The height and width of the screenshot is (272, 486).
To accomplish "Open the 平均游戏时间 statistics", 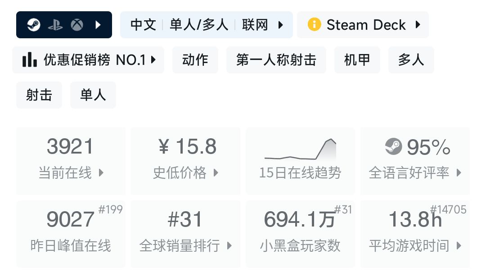I will tap(415, 234).
